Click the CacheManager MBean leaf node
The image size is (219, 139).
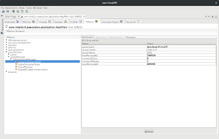[x=25, y=67]
